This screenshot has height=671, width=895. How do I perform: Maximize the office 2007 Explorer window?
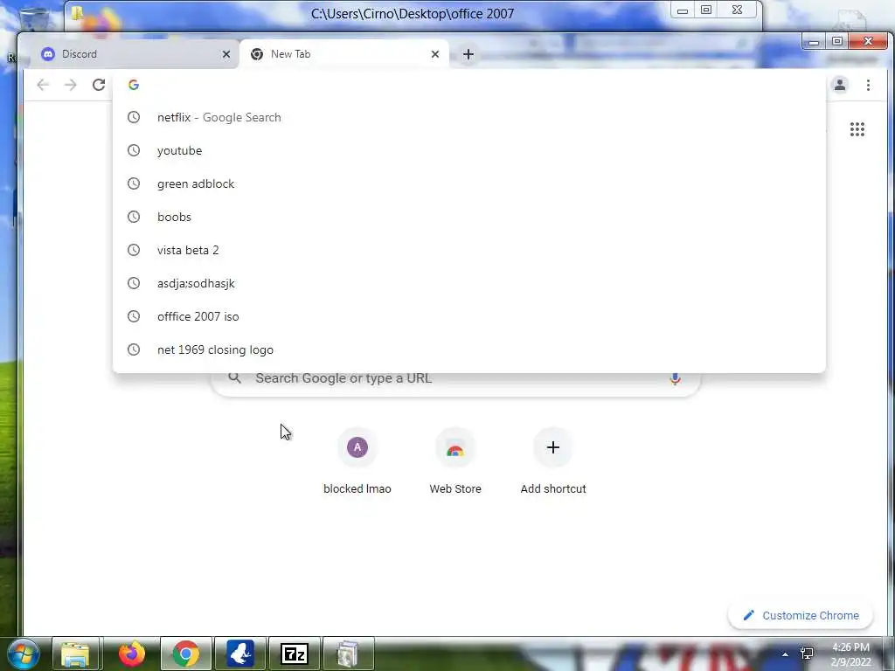[x=706, y=10]
